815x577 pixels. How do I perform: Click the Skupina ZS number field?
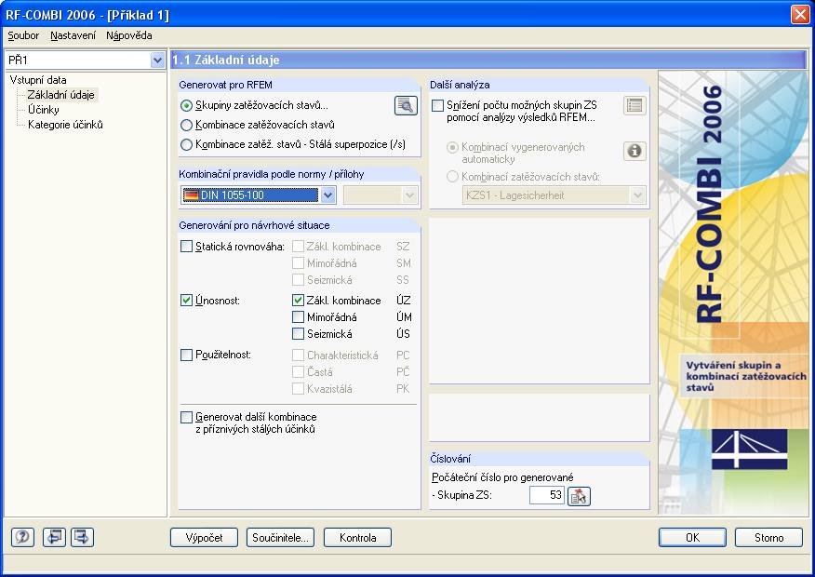pyautogui.click(x=547, y=495)
